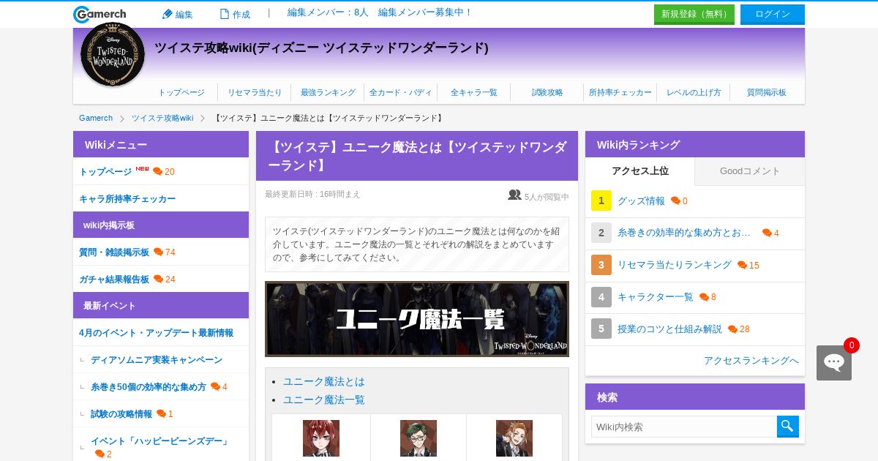The width and height of the screenshot is (878, 461).
Task: Click the viewers icon near 5人が閲覧中
Action: point(514,195)
